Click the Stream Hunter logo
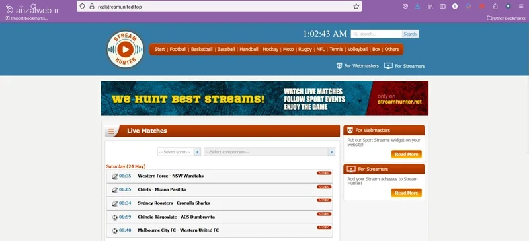The width and height of the screenshot is (529, 241). [126, 50]
